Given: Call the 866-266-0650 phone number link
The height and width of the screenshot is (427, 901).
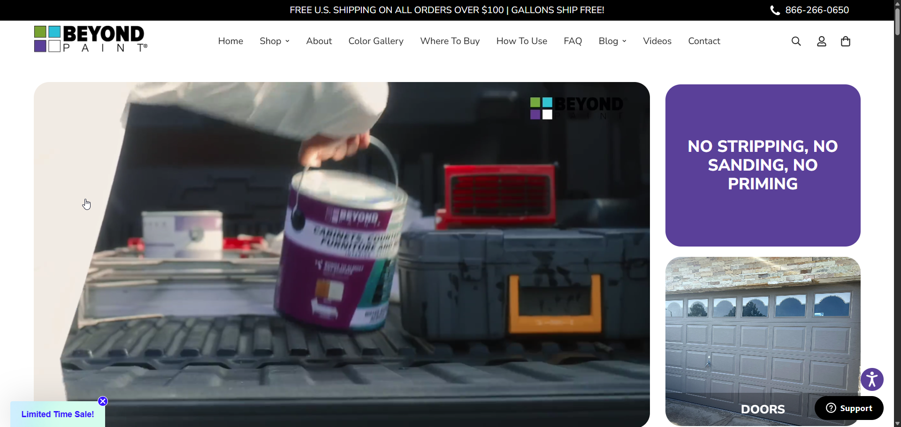Looking at the screenshot, I should click(817, 10).
